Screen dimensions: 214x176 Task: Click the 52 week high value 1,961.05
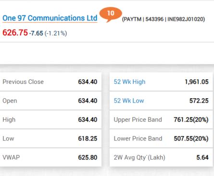(197, 82)
